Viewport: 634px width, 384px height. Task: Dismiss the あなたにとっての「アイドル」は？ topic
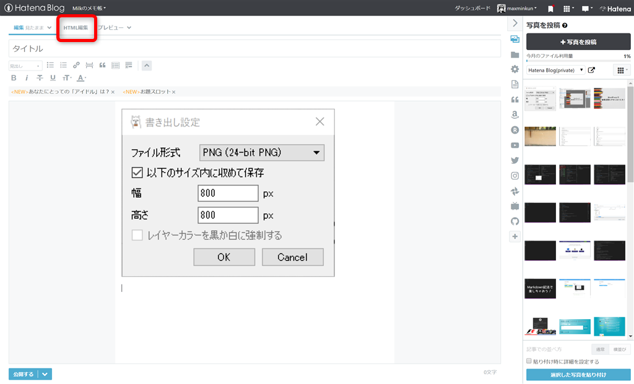pyautogui.click(x=113, y=92)
